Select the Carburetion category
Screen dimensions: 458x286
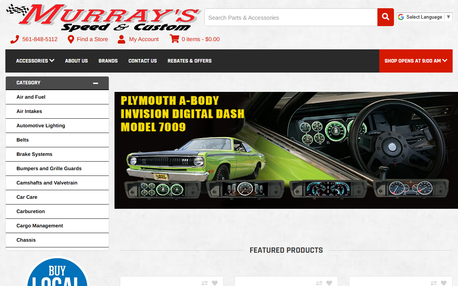tap(57, 211)
